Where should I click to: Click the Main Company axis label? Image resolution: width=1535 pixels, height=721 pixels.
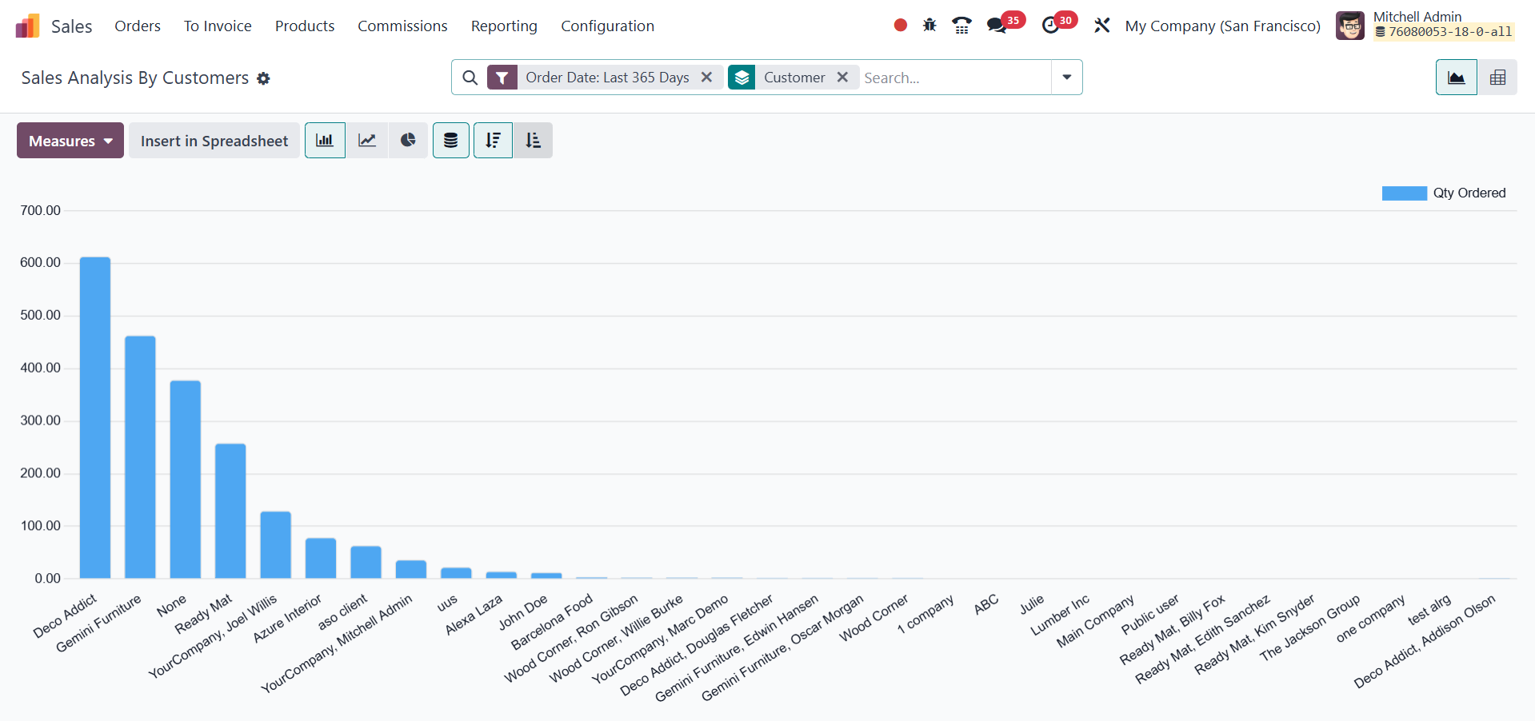click(1095, 620)
